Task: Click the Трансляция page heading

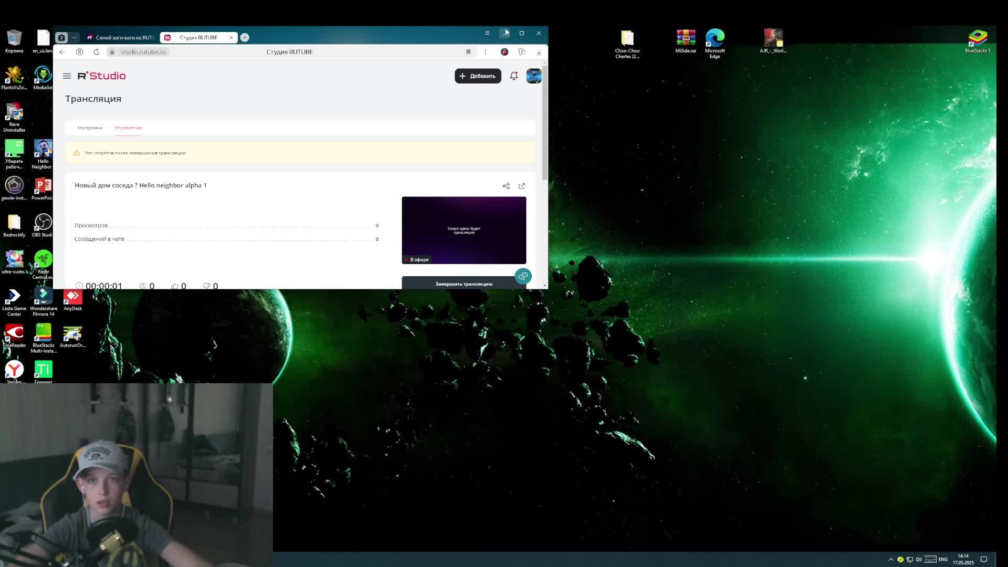Action: [93, 99]
